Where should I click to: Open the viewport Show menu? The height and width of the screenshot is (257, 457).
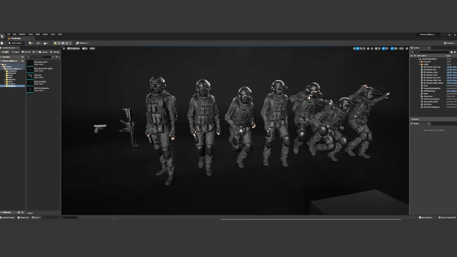(92, 48)
